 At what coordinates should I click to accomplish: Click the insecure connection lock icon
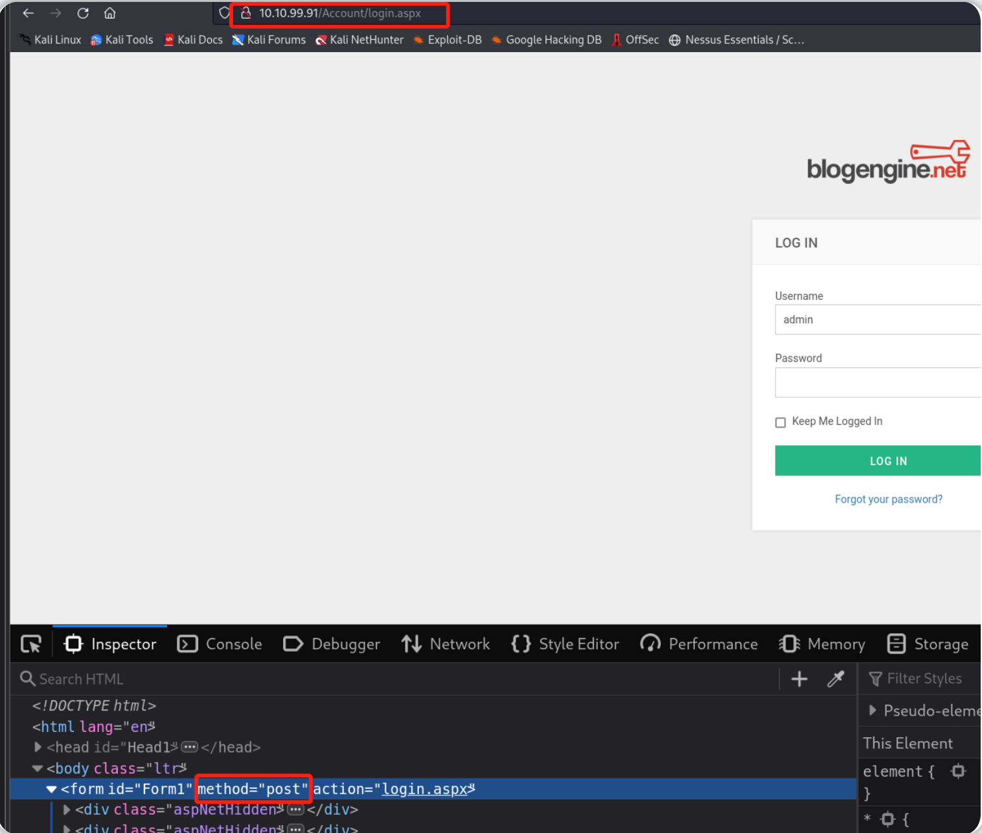pyautogui.click(x=245, y=13)
